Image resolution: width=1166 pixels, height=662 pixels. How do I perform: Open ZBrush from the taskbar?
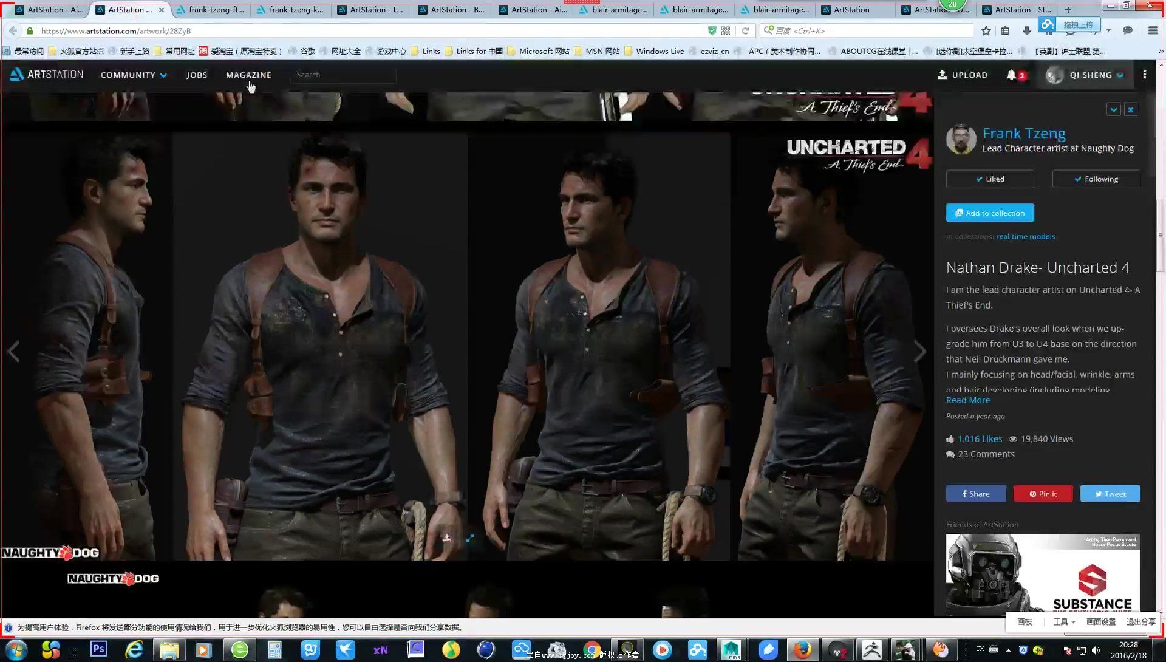pyautogui.click(x=871, y=650)
